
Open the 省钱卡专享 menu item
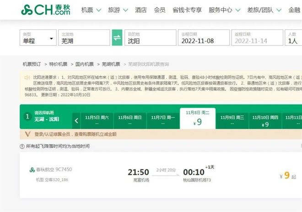point(186,10)
